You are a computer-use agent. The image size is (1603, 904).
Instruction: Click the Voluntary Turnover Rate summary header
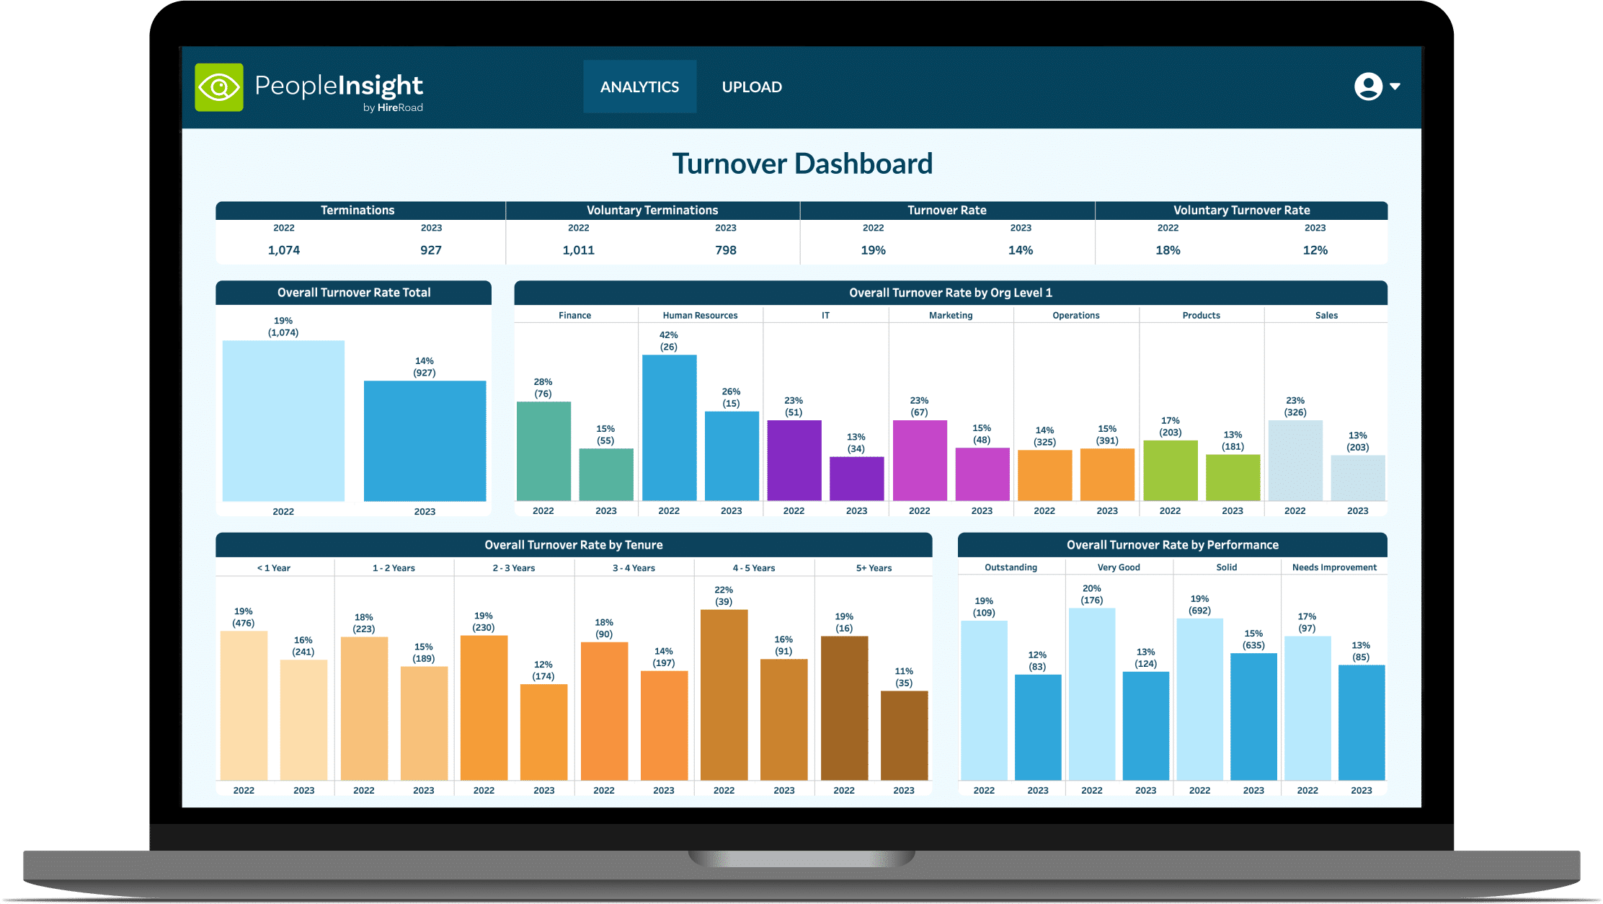click(x=1241, y=210)
